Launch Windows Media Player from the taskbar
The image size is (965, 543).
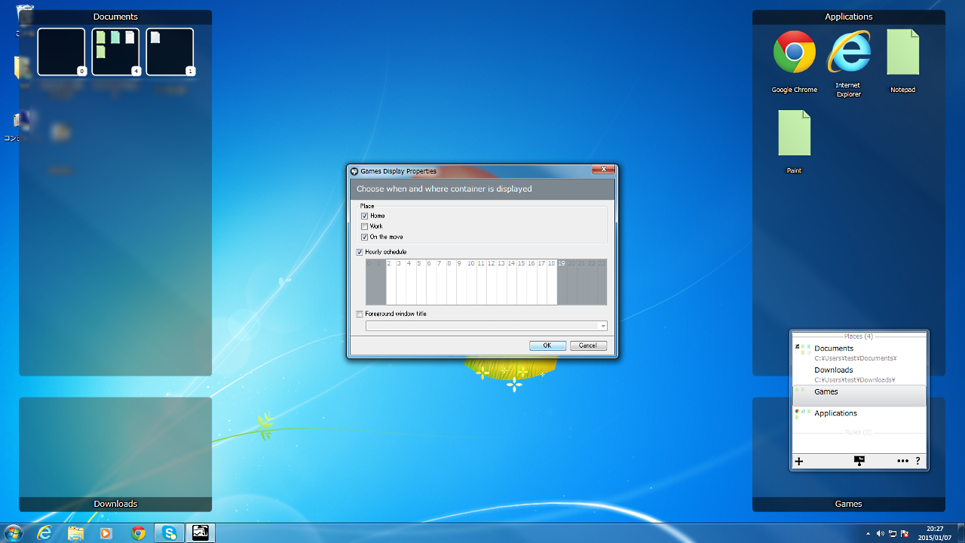106,533
